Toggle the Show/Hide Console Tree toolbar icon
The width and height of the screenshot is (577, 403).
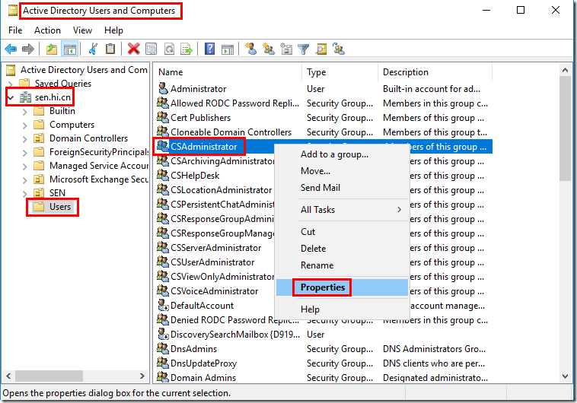69,49
